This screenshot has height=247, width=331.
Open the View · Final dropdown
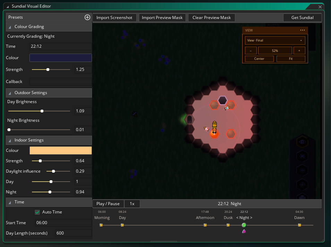(275, 40)
